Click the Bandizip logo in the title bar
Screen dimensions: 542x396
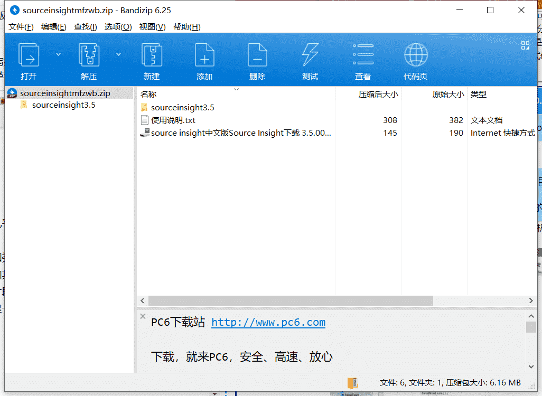click(14, 10)
